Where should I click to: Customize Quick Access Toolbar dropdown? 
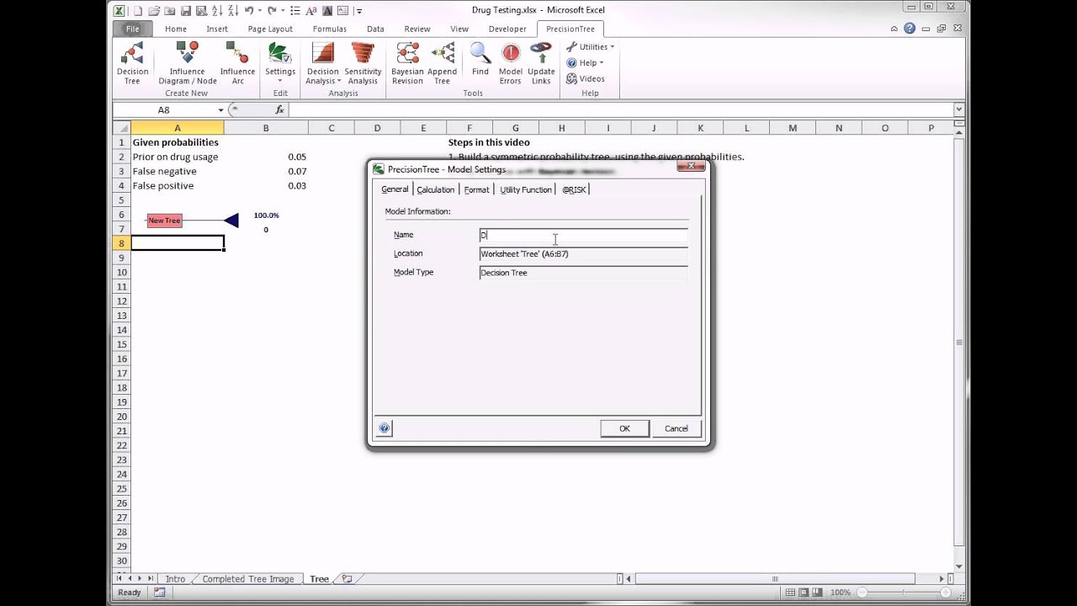(359, 11)
